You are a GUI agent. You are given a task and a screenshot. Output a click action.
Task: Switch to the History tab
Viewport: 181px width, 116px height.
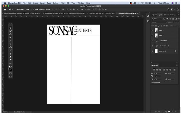point(172,15)
